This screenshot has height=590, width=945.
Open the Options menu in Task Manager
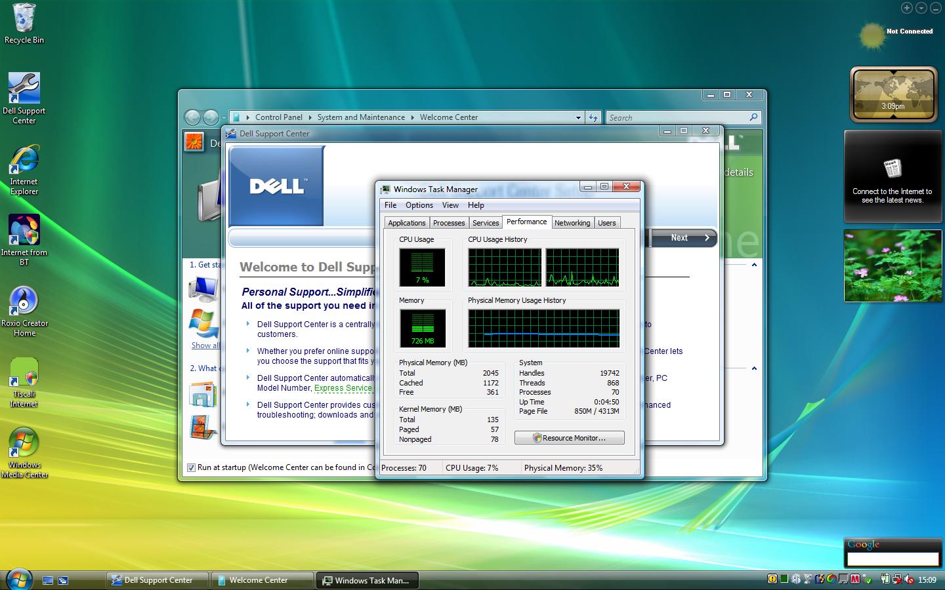click(419, 205)
